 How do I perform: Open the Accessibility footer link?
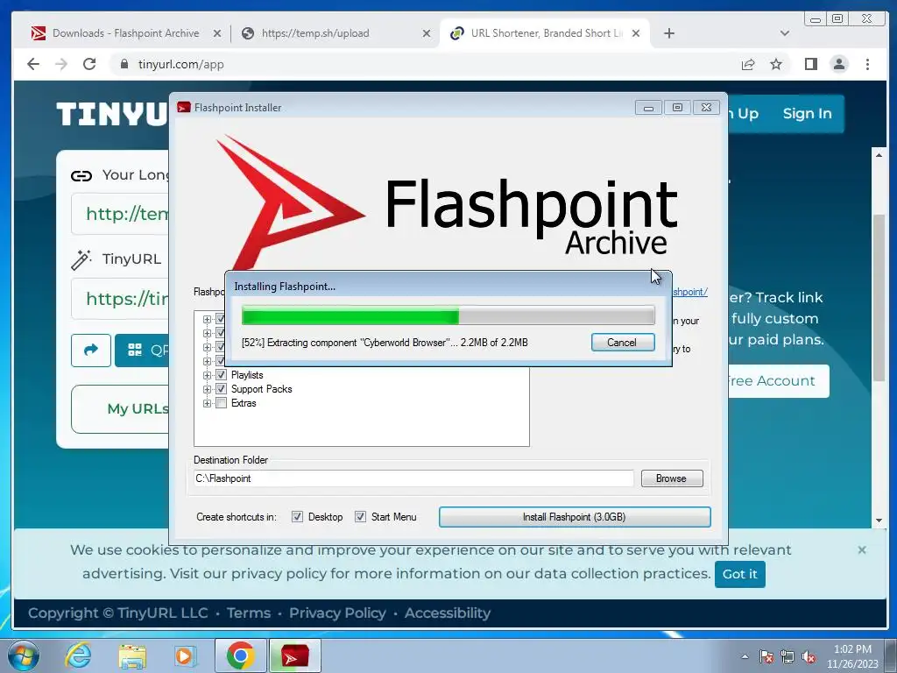point(448,613)
